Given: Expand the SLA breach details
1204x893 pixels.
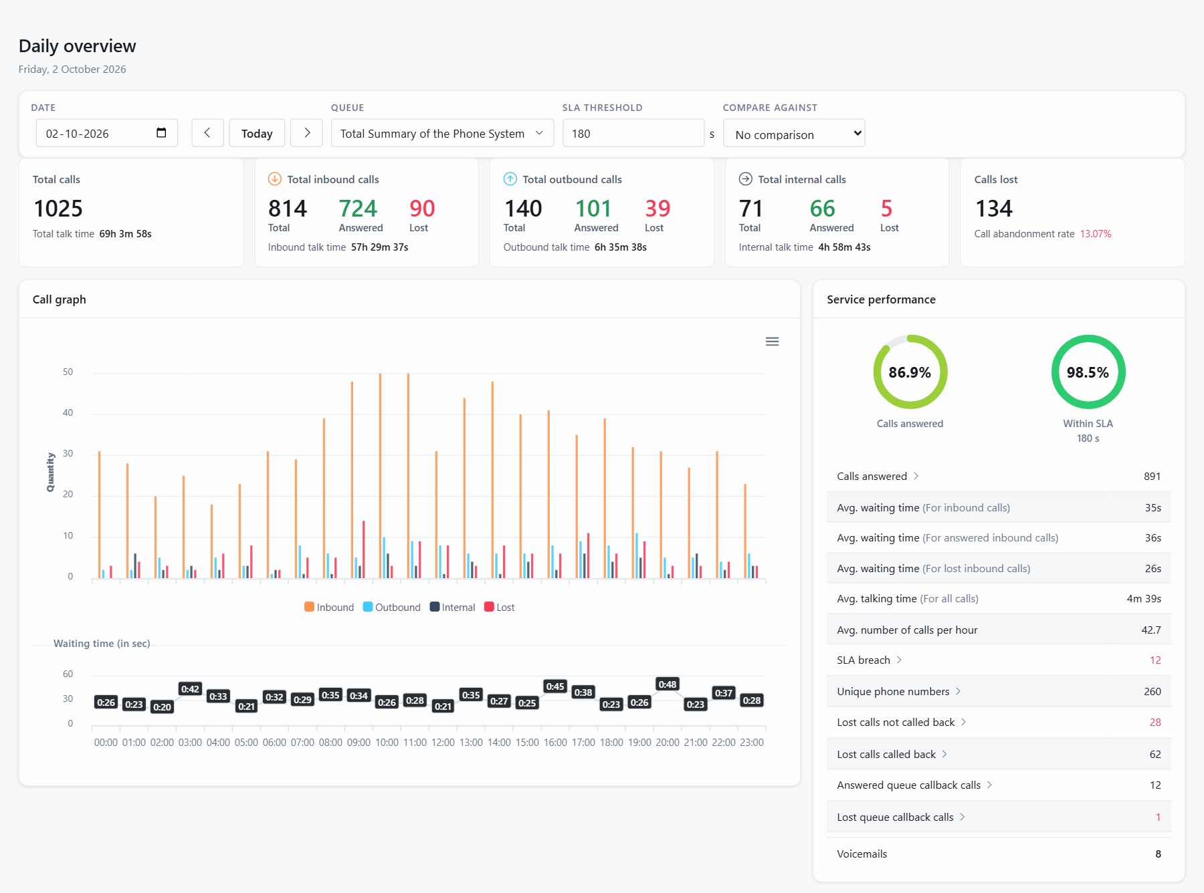Looking at the screenshot, I should (x=999, y=660).
